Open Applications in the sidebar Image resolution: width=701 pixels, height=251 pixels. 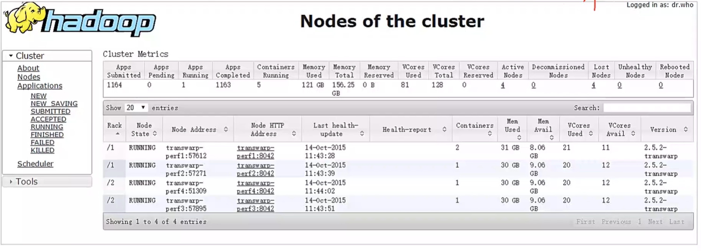[40, 86]
